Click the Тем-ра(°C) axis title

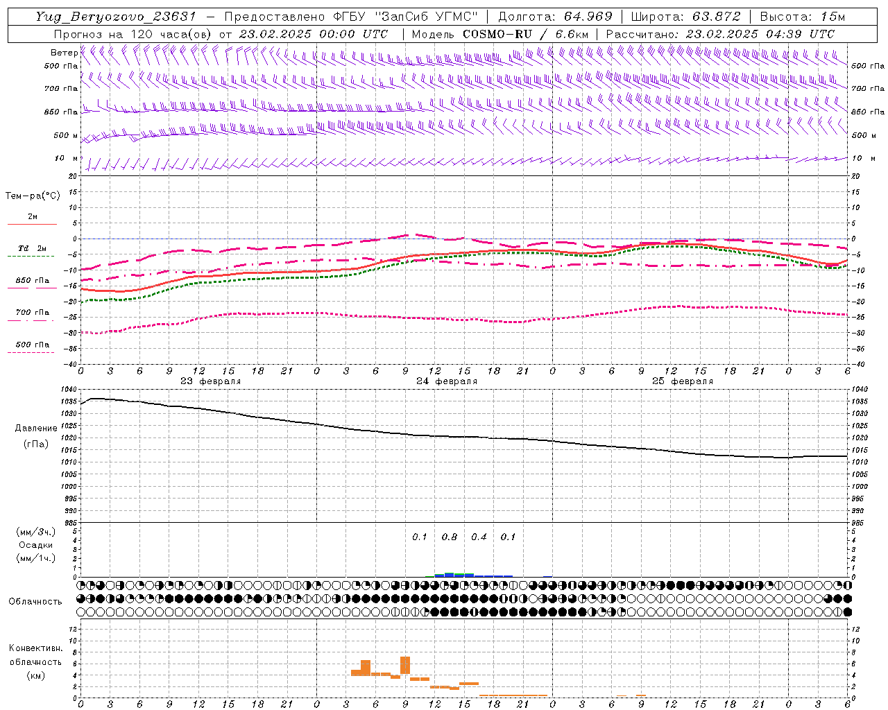[33, 196]
